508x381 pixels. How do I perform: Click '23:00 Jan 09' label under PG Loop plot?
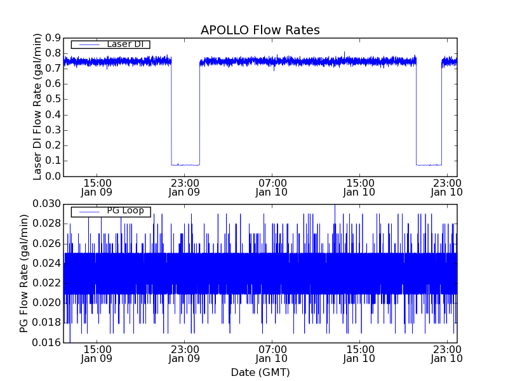point(184,354)
